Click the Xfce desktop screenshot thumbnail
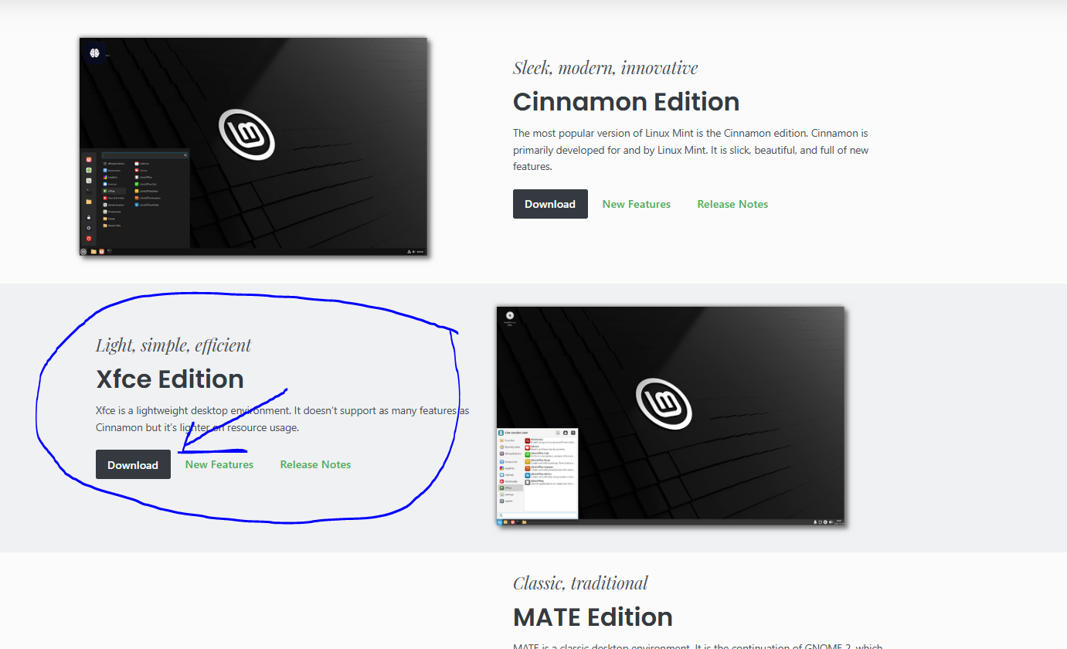This screenshot has width=1067, height=649. pos(671,416)
